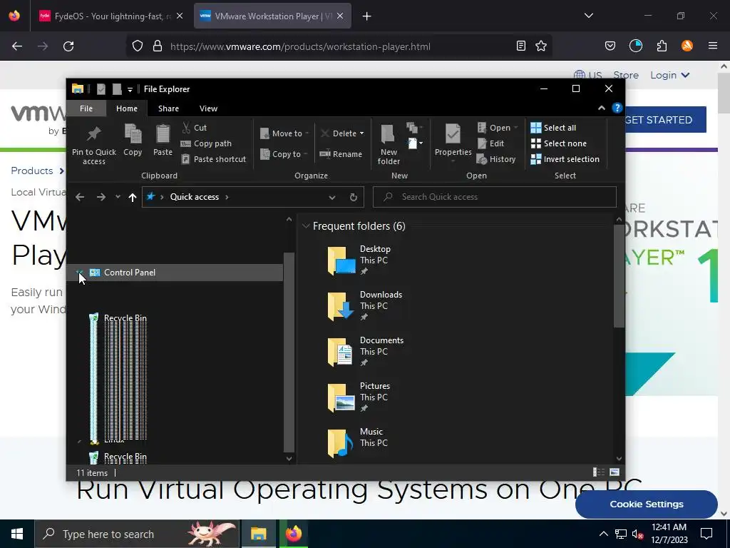The height and width of the screenshot is (548, 730).
Task: Open Windows Start menu
Action: point(17,534)
